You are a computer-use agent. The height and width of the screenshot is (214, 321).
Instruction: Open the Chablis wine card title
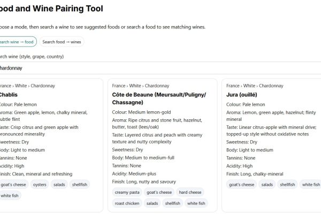pos(9,95)
